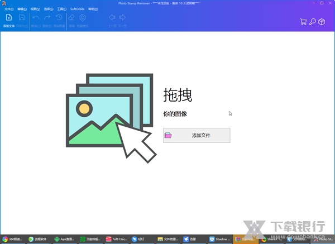Open the green grid icon taskbar item
This screenshot has height=244, width=335.
click(90, 239)
